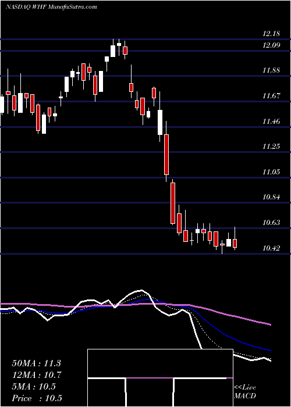Select the 11.25 price level label
The height and width of the screenshot is (407, 291).
271,147
